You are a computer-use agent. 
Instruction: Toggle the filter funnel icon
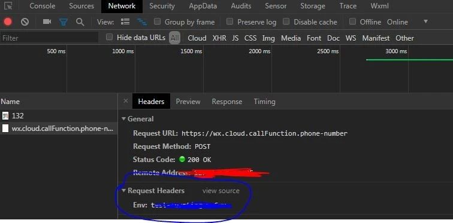pyautogui.click(x=64, y=22)
